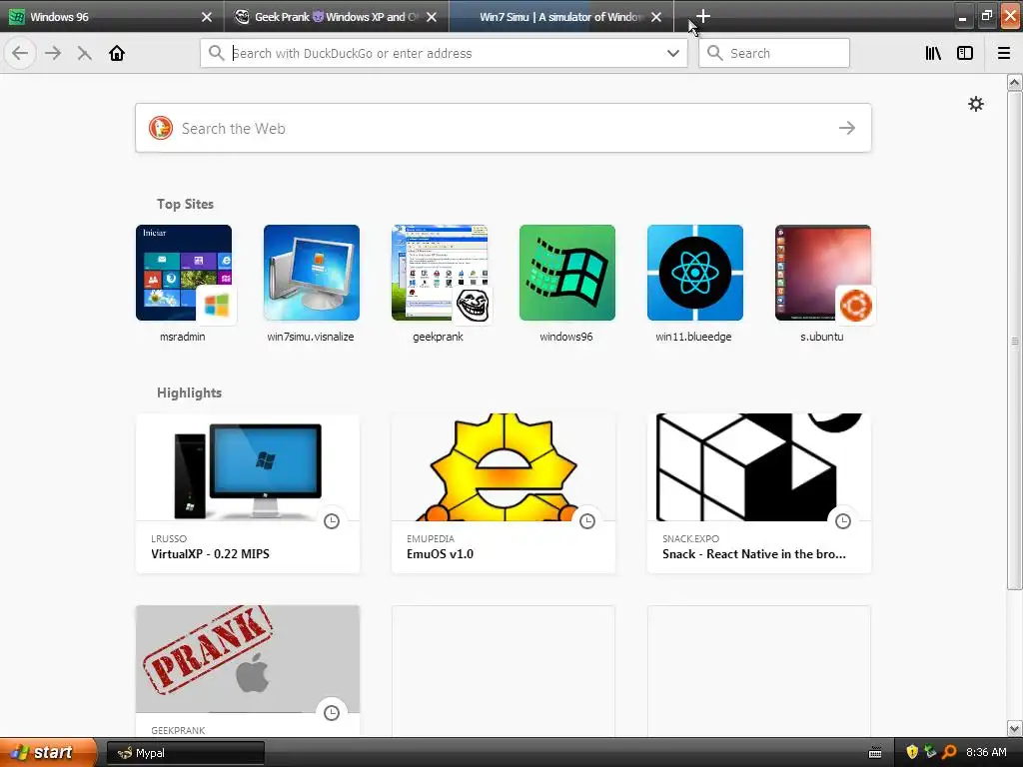The image size is (1023, 767).
Task: Click the Search the Web box
Action: (504, 128)
